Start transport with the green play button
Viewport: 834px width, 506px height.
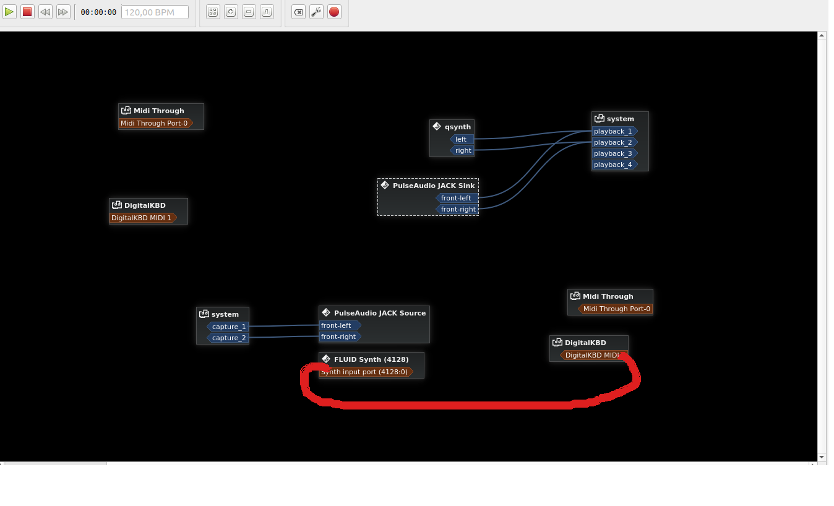9,12
